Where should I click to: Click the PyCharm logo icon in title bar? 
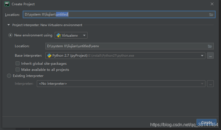[x=7, y=4]
